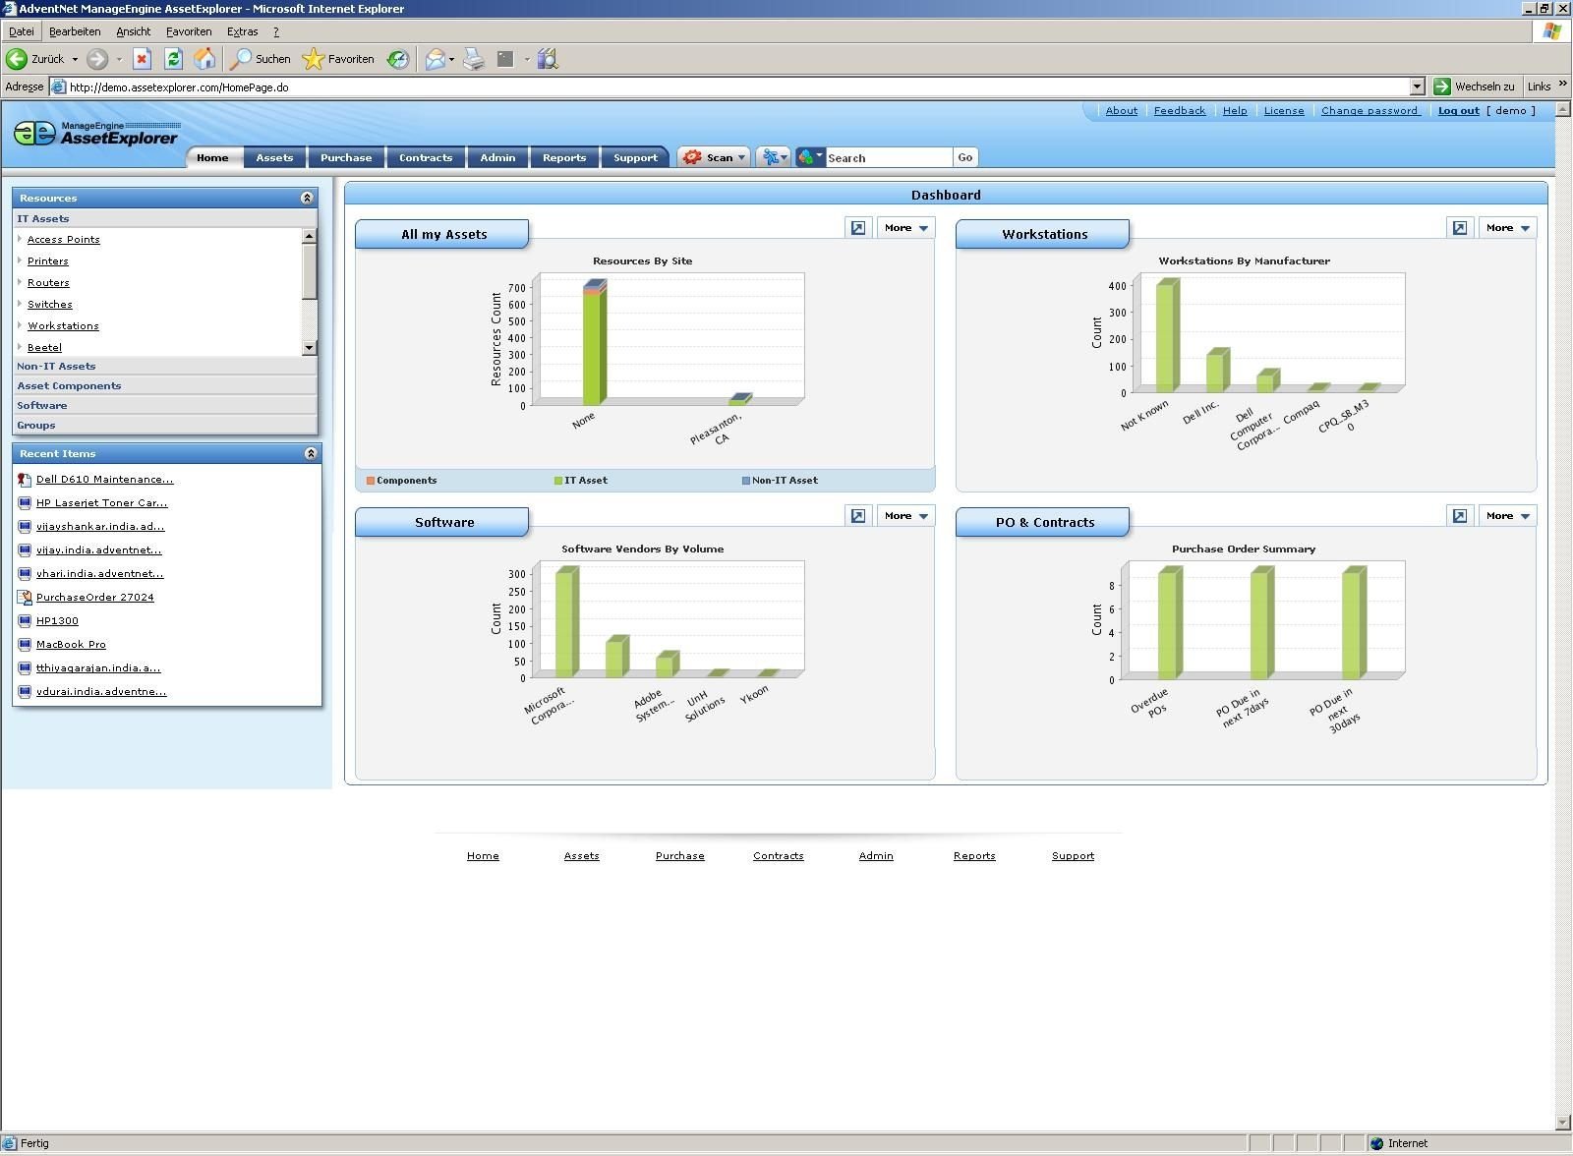Collapse the Recent Items panel

[x=311, y=454]
